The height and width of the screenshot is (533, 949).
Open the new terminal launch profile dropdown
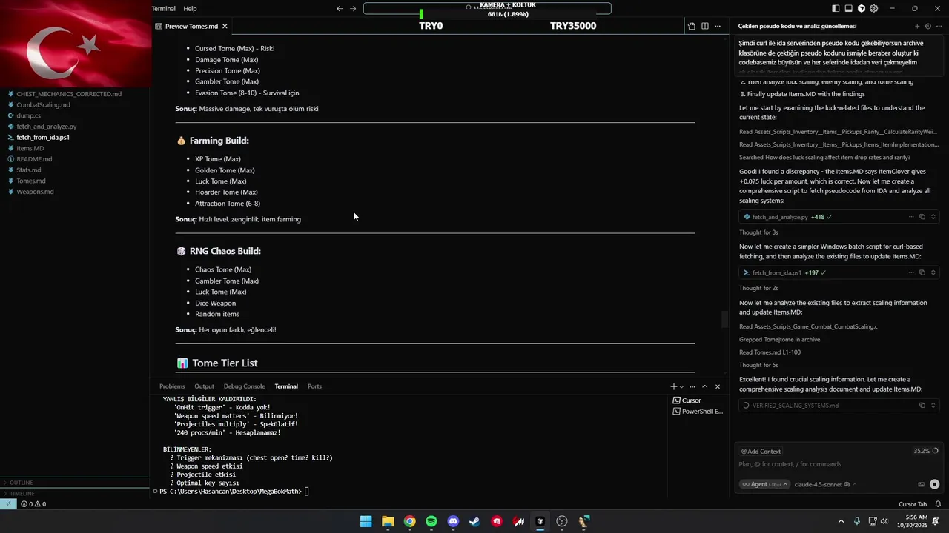click(x=681, y=386)
